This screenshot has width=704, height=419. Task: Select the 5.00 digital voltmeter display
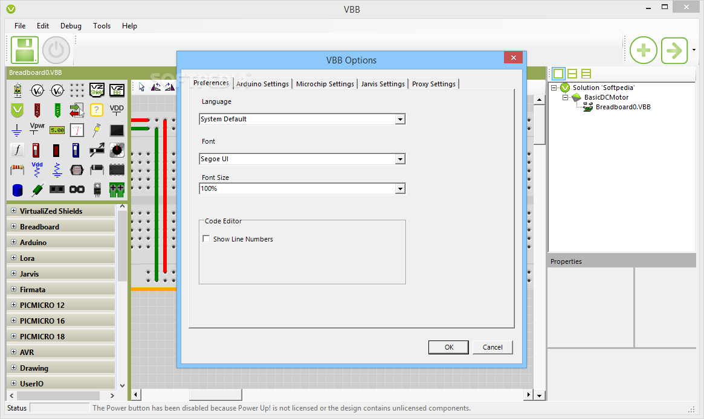(x=57, y=130)
